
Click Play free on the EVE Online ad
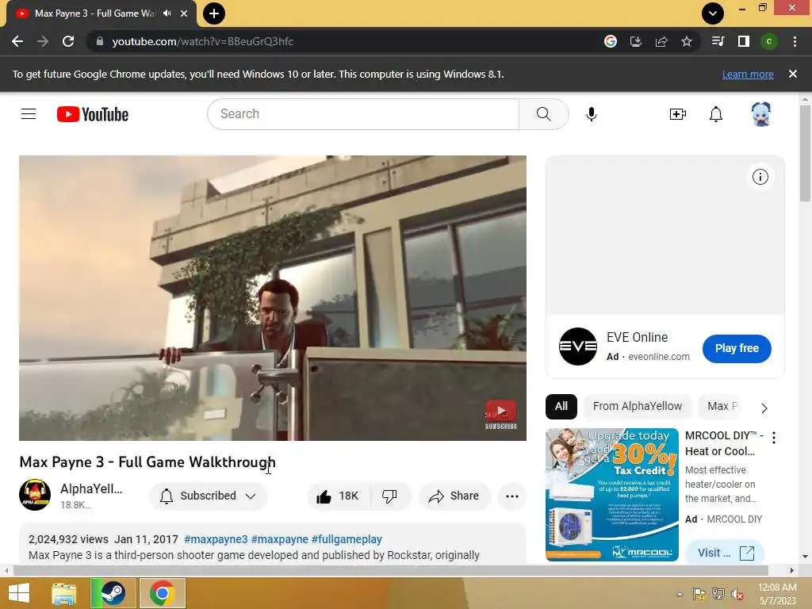click(x=737, y=349)
